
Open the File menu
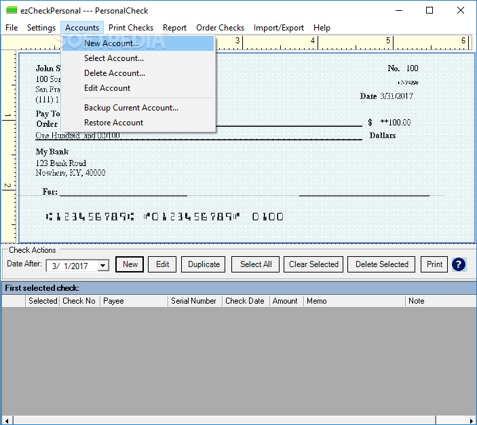(x=12, y=28)
